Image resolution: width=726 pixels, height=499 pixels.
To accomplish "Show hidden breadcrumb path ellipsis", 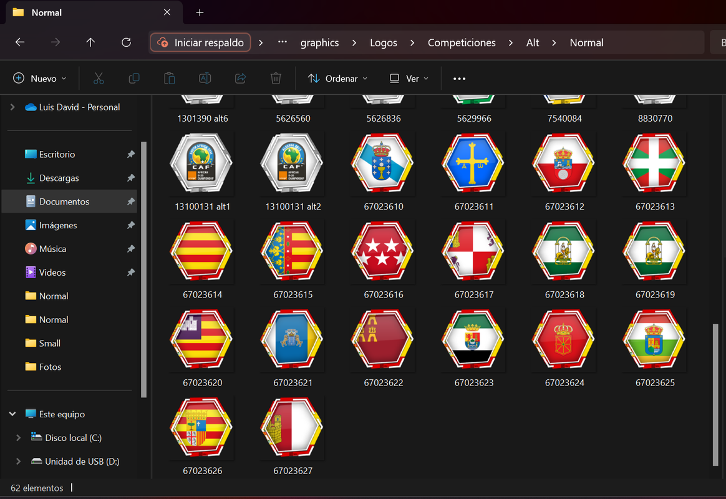I will coord(282,42).
